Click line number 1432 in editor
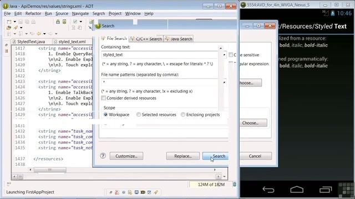 coord(20,131)
